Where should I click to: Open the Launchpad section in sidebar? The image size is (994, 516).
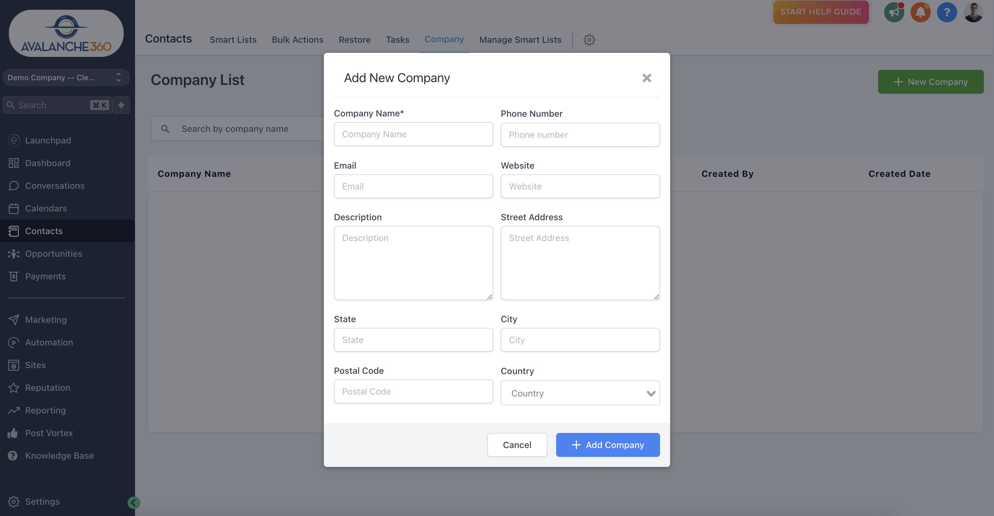pos(48,140)
